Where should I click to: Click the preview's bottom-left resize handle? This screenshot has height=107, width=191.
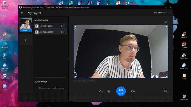(x=75, y=77)
